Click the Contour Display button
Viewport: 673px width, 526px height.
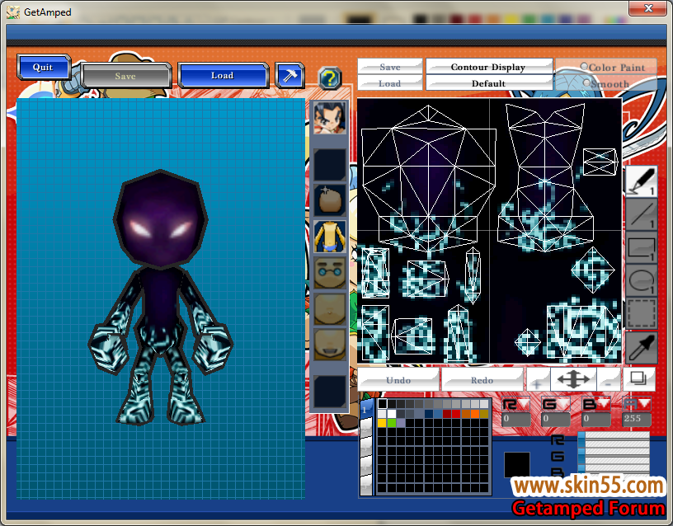489,67
